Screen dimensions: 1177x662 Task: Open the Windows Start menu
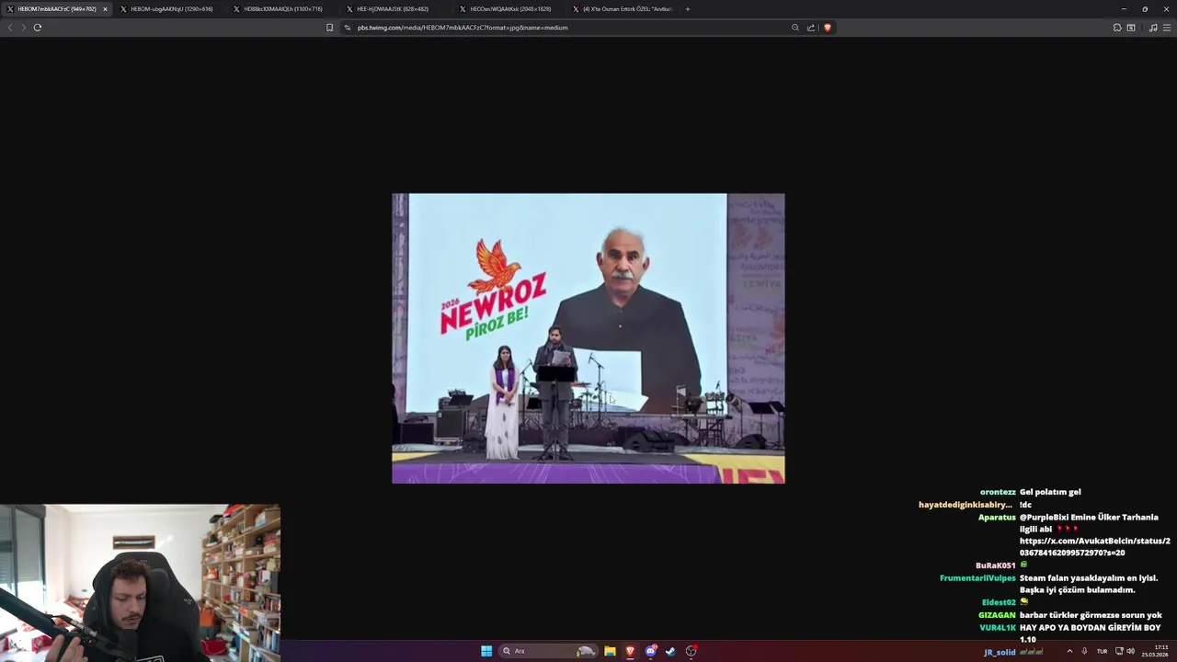click(x=486, y=651)
